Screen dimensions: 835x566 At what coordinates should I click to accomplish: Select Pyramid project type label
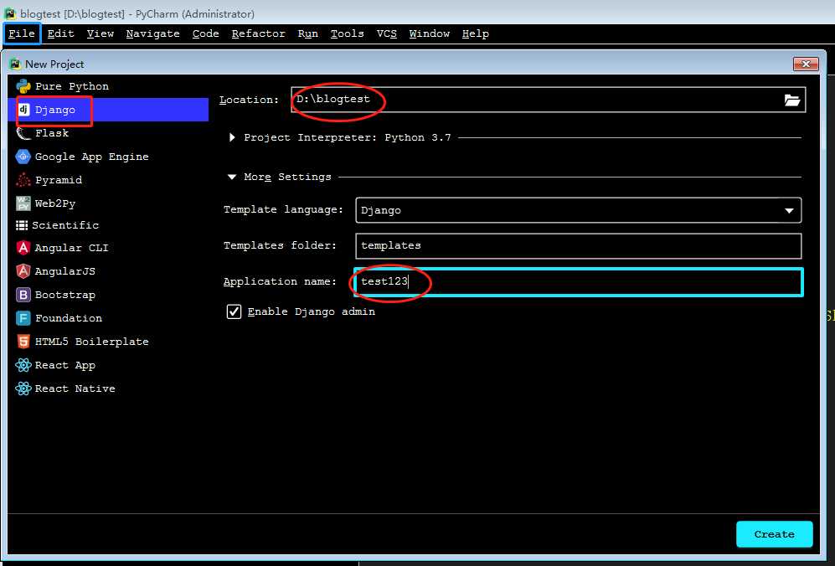pyautogui.click(x=59, y=180)
